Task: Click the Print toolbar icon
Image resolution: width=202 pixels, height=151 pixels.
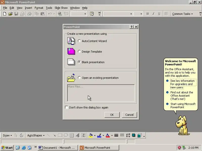Action: pos(30,14)
